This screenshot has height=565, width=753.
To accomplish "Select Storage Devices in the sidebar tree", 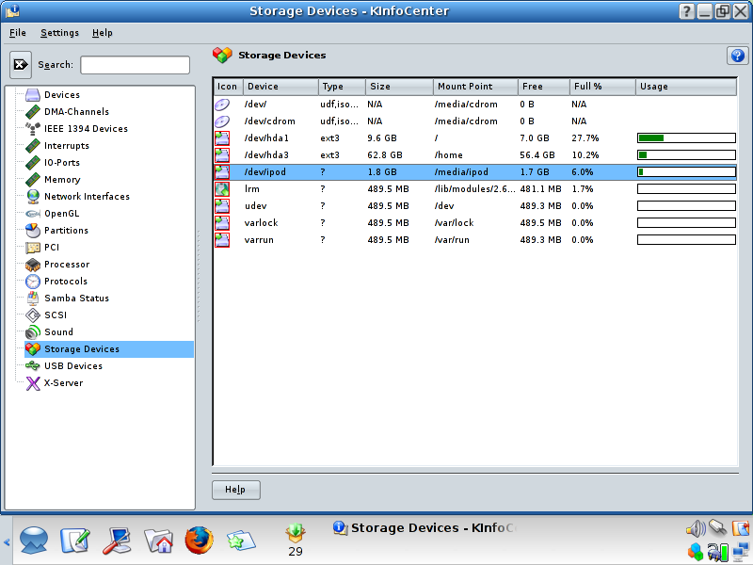I will (x=109, y=349).
